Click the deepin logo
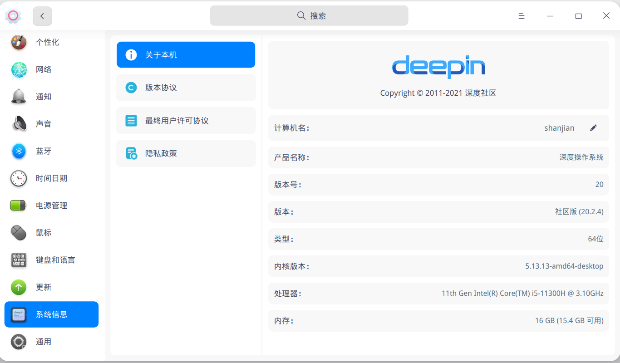Screen dimensions: 620x363 (438, 67)
